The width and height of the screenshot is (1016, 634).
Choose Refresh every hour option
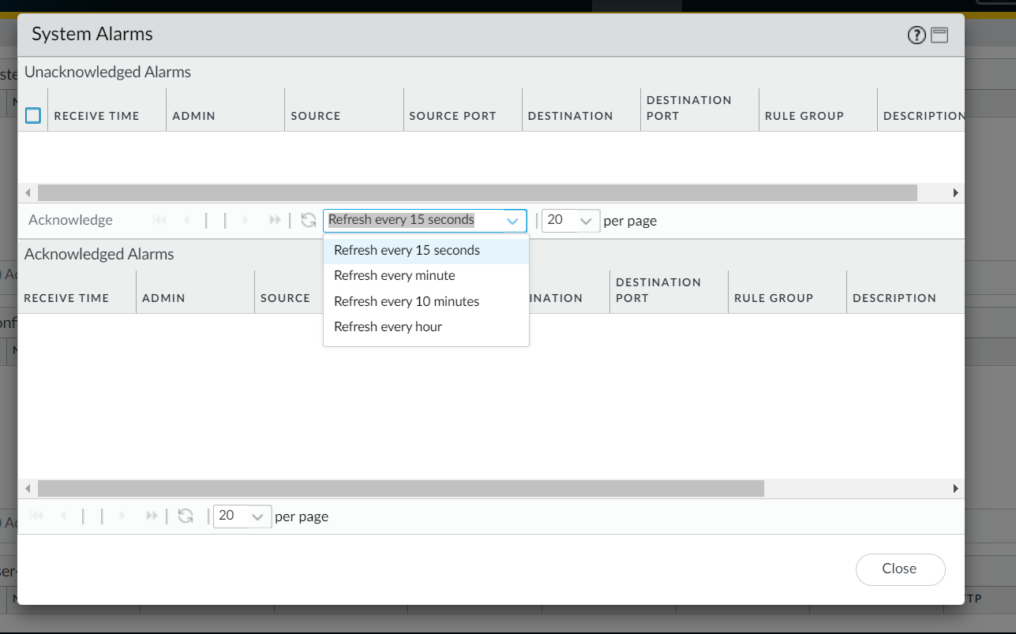tap(388, 326)
